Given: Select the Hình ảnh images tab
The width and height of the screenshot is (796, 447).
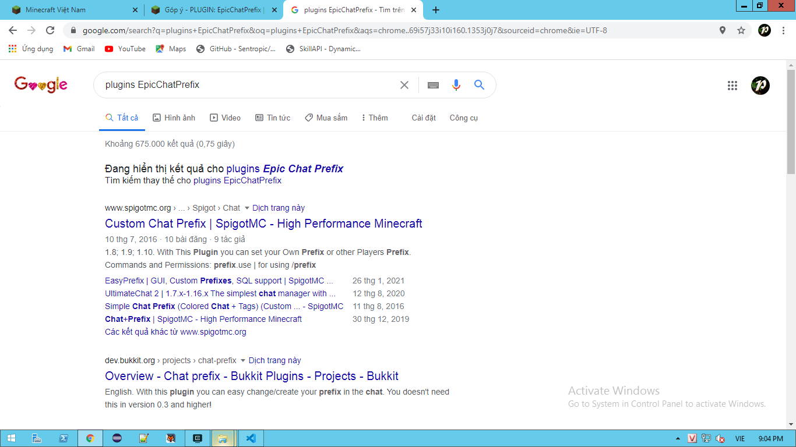Looking at the screenshot, I should pos(174,118).
